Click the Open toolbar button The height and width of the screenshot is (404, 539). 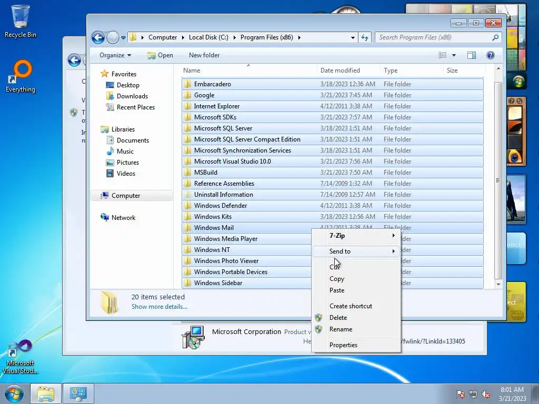(x=160, y=55)
